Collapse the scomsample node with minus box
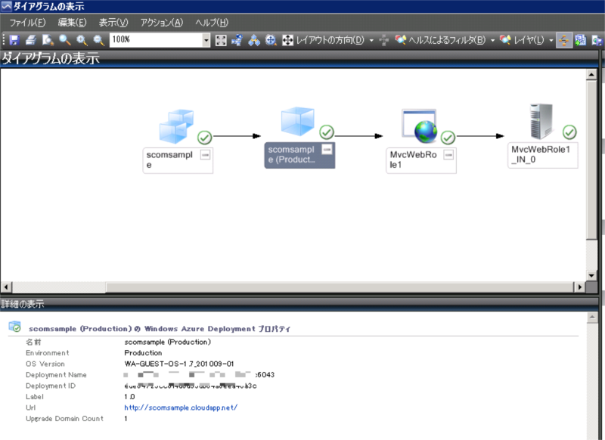 pos(205,154)
